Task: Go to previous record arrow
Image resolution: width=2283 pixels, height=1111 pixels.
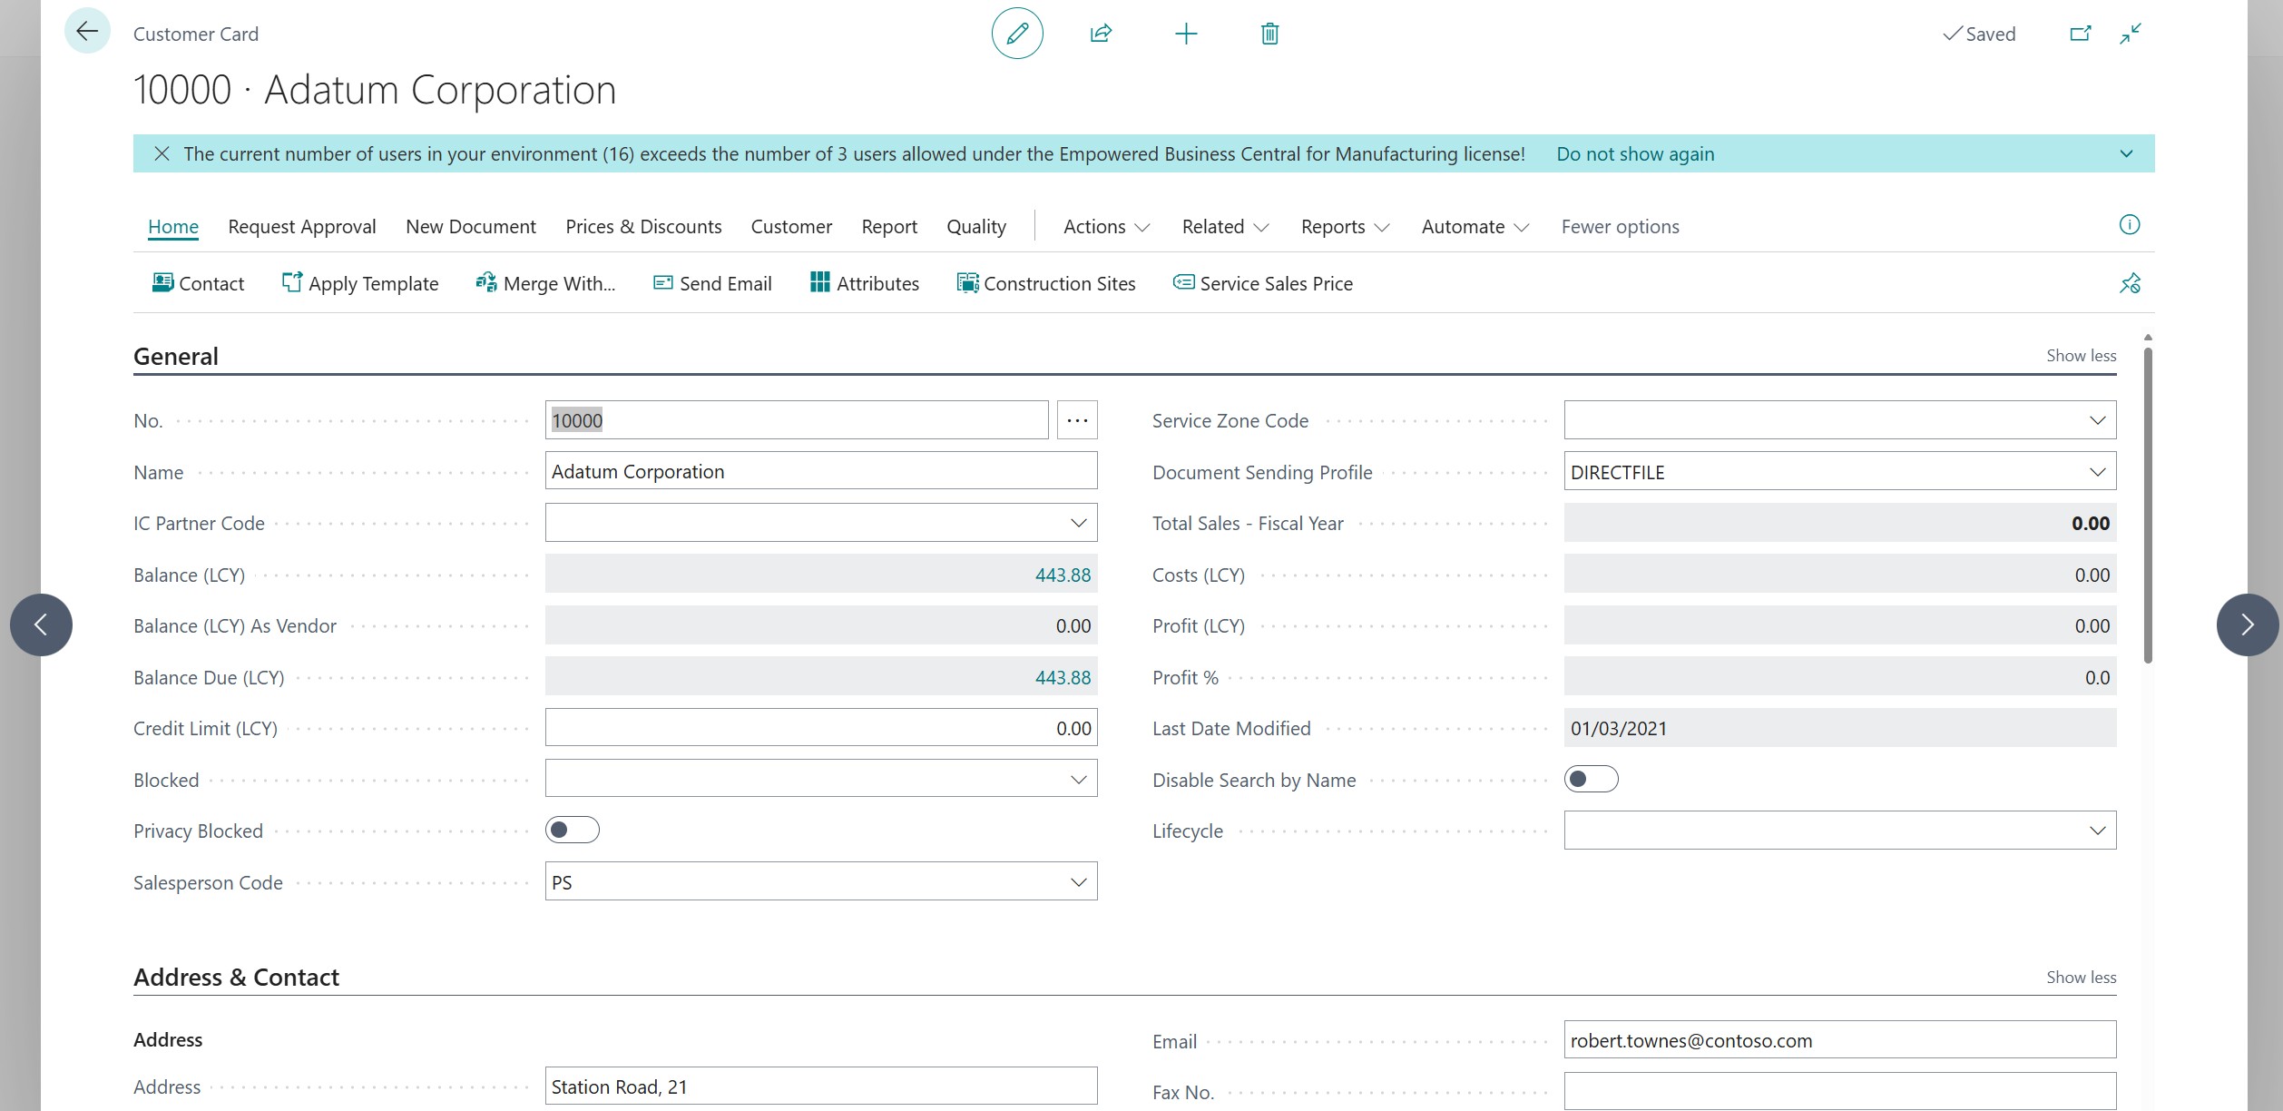Action: tap(41, 624)
